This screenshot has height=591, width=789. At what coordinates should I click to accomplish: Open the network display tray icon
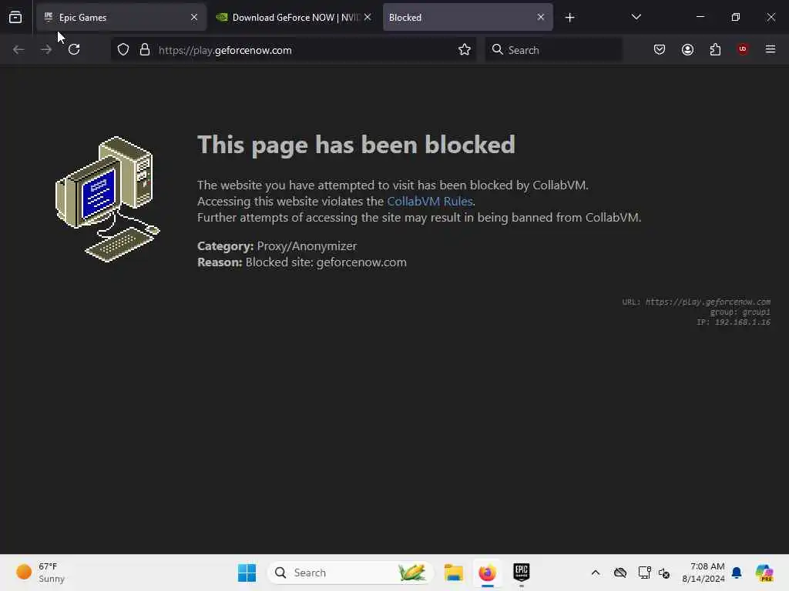(x=644, y=573)
